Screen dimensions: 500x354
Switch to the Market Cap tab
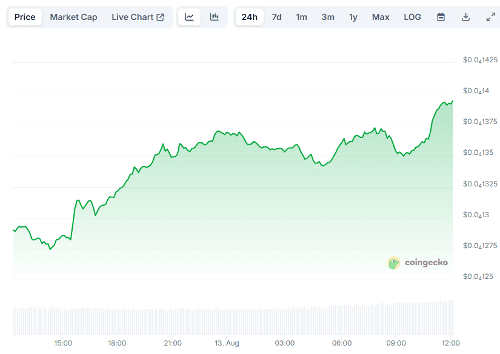73,17
